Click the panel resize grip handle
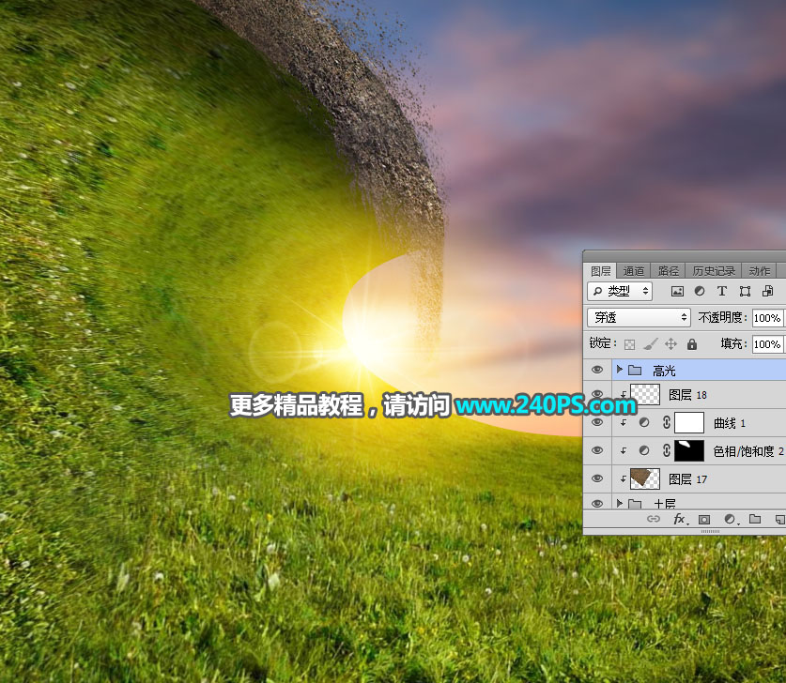 [x=710, y=531]
